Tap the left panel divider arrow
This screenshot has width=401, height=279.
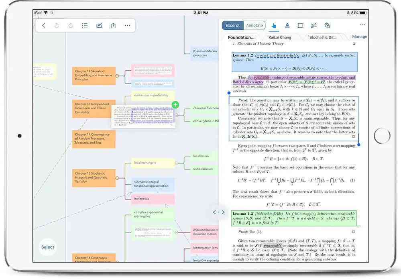(x=215, y=212)
